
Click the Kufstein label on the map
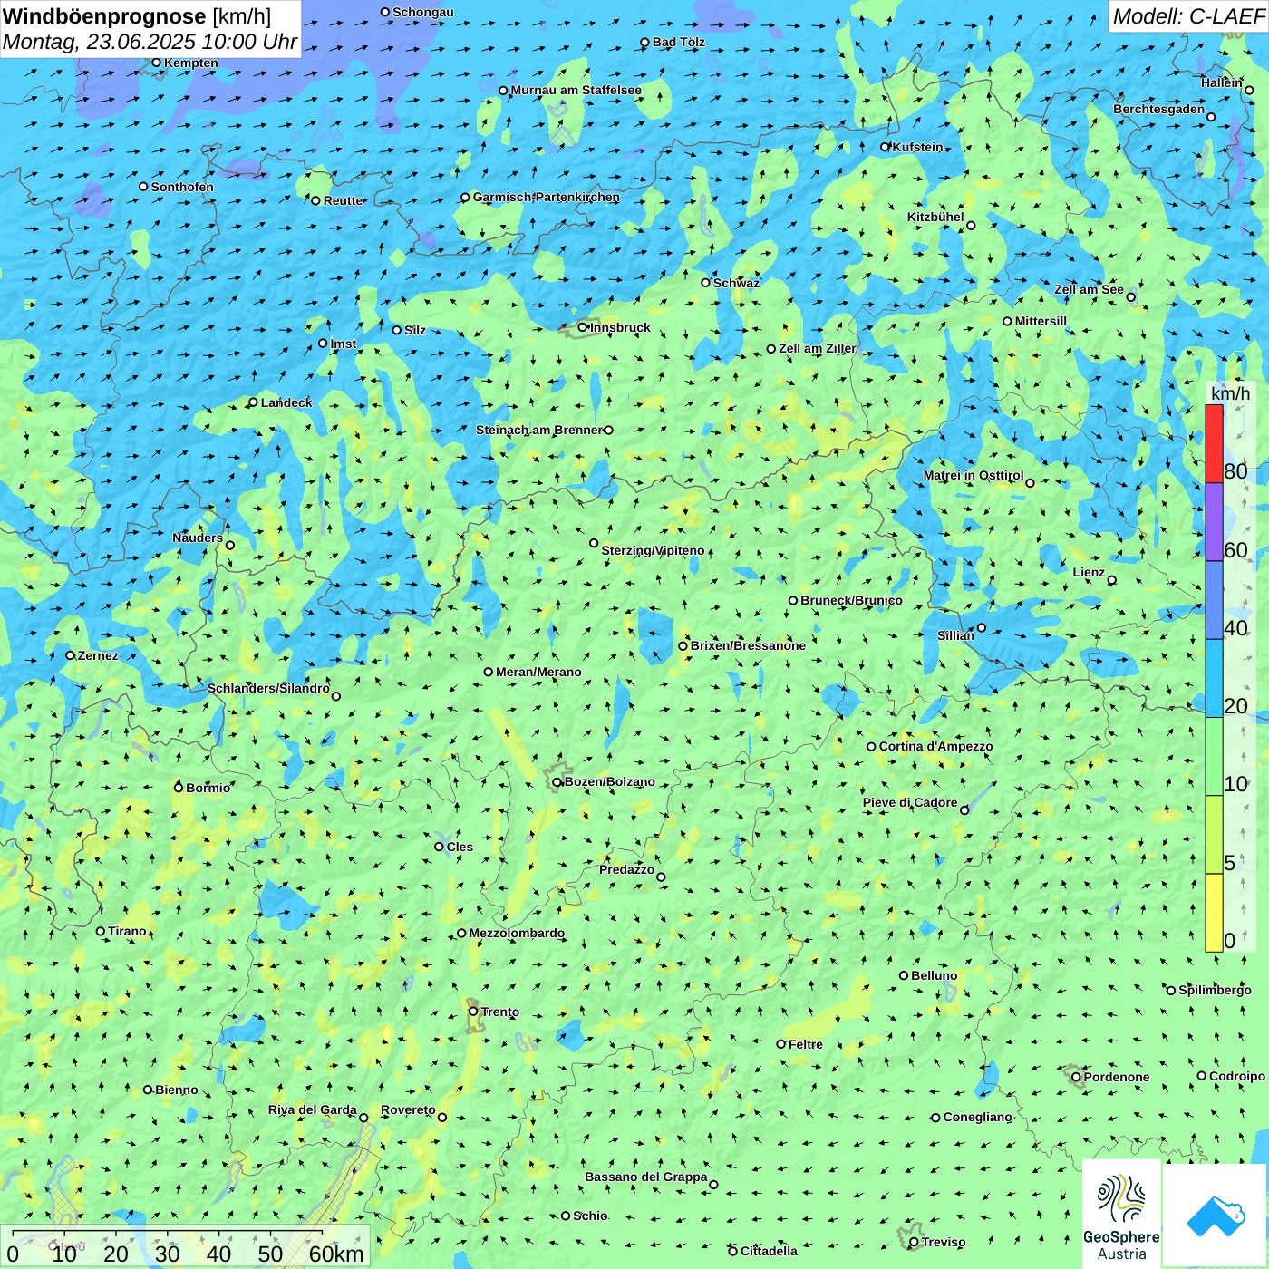[917, 147]
